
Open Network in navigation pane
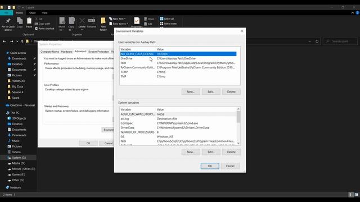15,187
